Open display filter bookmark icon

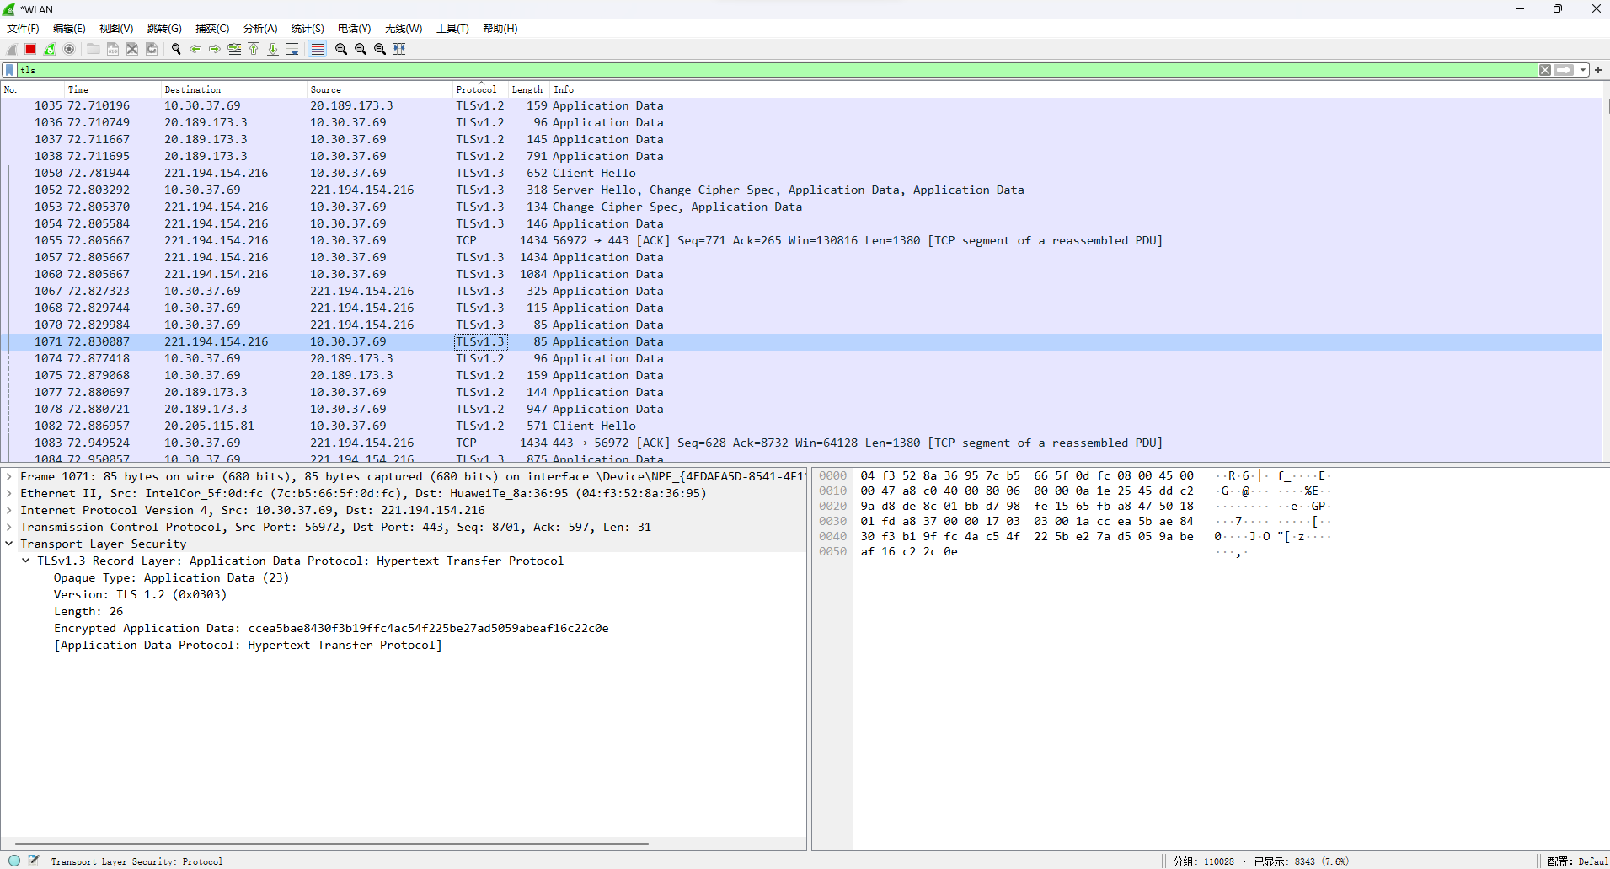pos(9,70)
